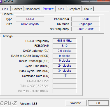Click the RAS# Precharge (tRP) label
Viewport: 110px width, 107px height.
point(34,61)
